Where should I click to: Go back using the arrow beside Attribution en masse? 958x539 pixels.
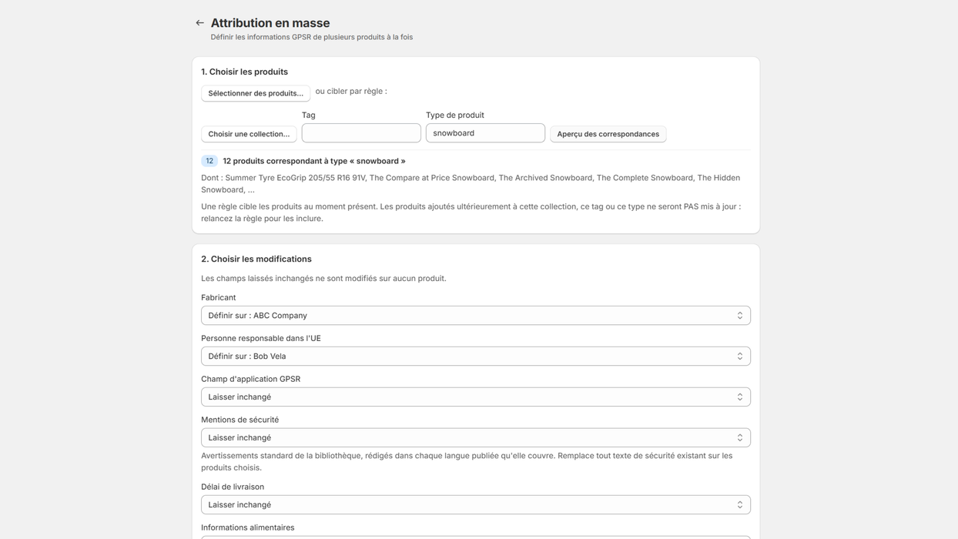tap(199, 23)
